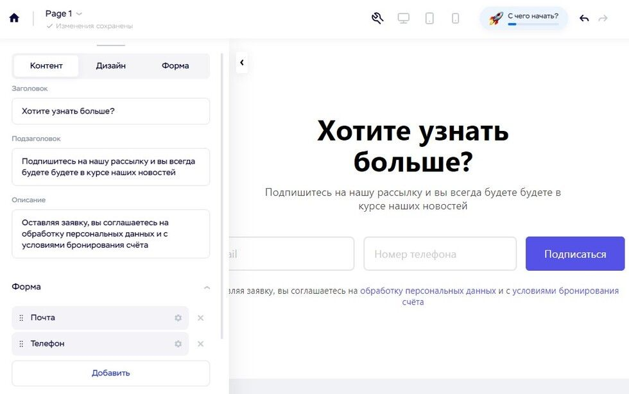Grab the drag handle of Почта
Screen dimensions: 629x394
pyautogui.click(x=21, y=318)
